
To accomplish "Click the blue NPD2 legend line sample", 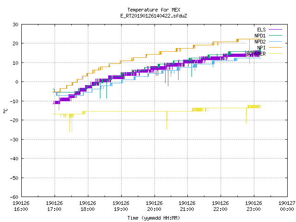I will pyautogui.click(x=275, y=42).
